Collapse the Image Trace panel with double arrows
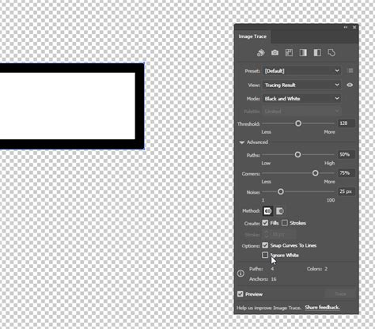 click(x=346, y=27)
